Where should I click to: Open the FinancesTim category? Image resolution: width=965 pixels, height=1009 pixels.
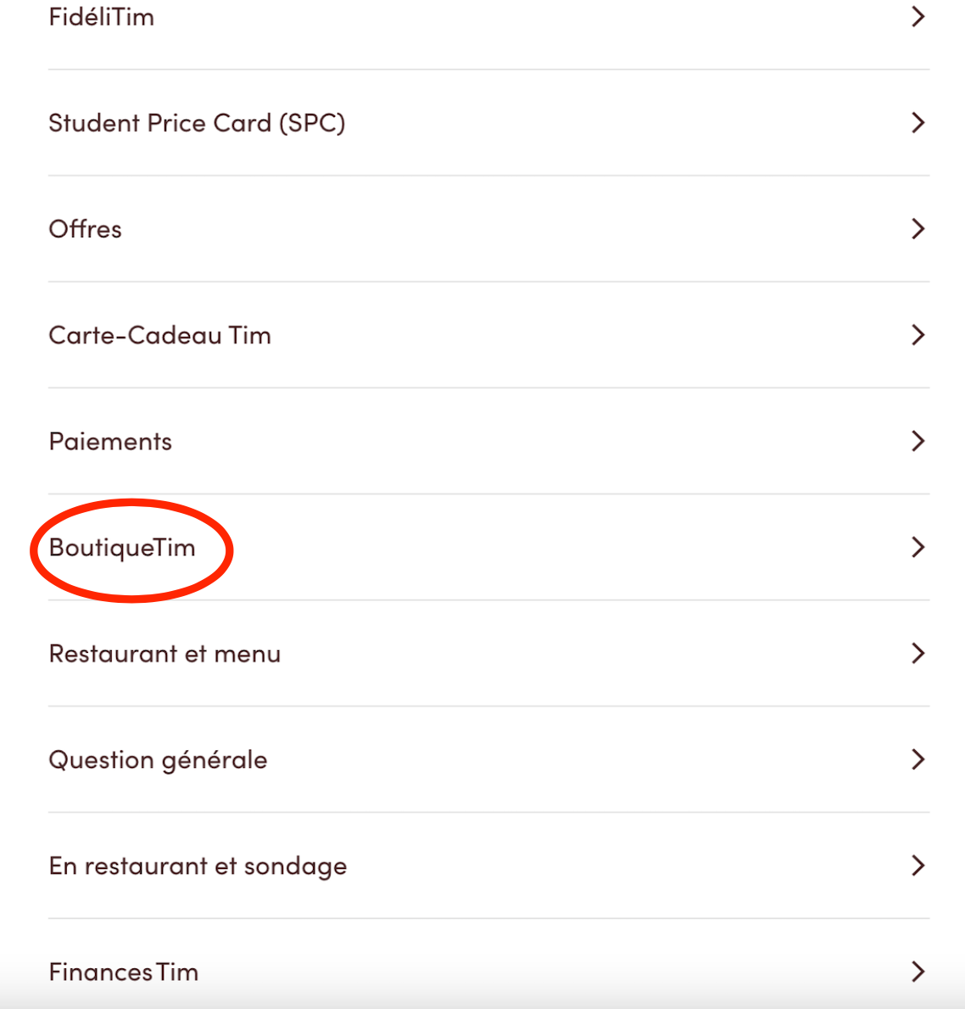tap(124, 972)
